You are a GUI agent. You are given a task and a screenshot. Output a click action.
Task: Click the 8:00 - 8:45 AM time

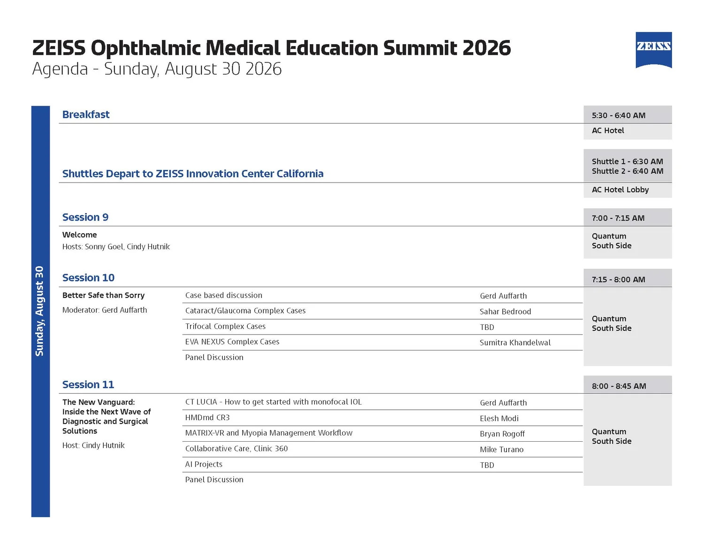[x=619, y=386]
